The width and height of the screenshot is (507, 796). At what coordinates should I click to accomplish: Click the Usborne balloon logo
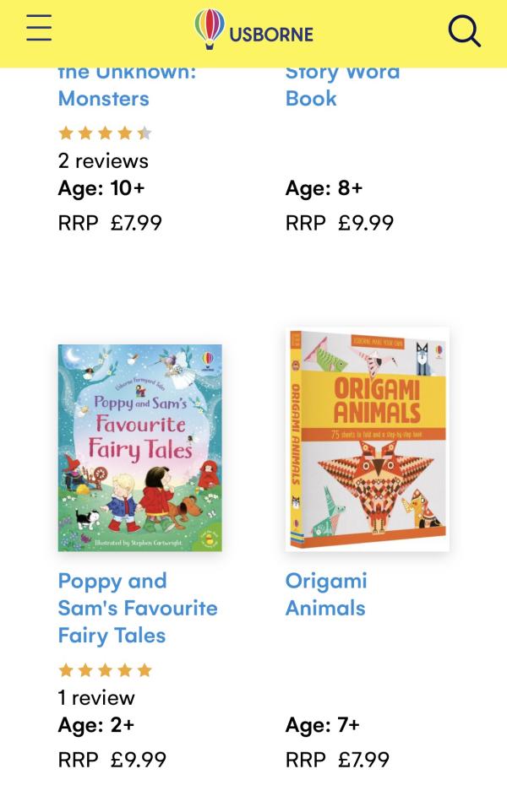pos(210,30)
